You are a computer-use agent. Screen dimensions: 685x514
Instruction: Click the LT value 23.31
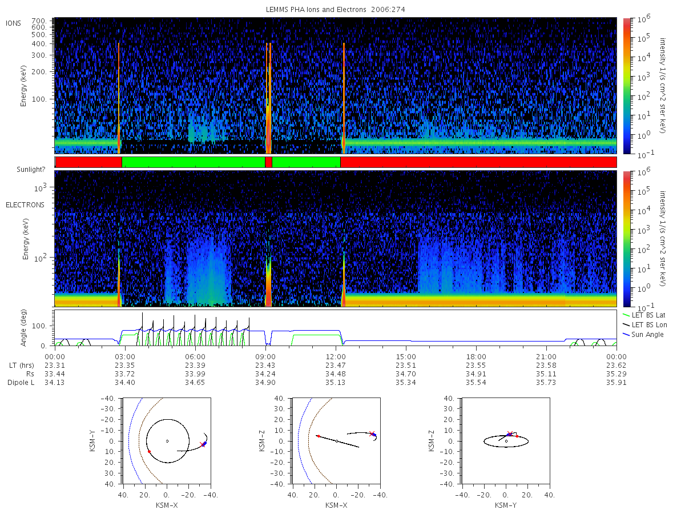click(55, 365)
